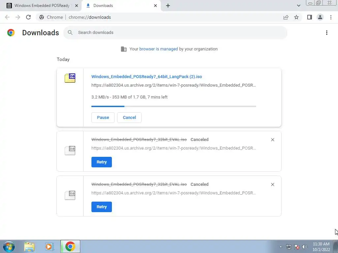Open the taskbar clock showing 11:30 AM
The image size is (338, 253).
coord(321,247)
